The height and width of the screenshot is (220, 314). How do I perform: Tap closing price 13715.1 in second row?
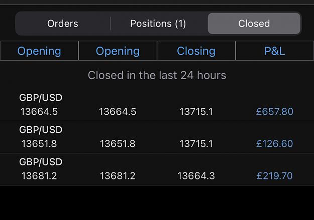point(196,144)
